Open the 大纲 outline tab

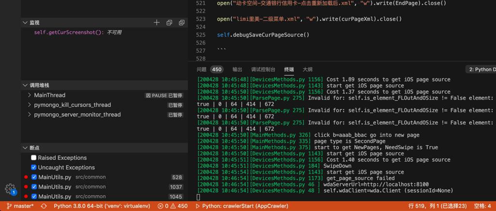(308, 70)
